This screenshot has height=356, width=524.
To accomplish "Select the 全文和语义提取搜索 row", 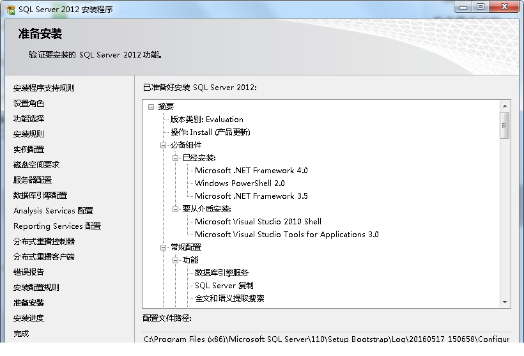I will coord(229,298).
